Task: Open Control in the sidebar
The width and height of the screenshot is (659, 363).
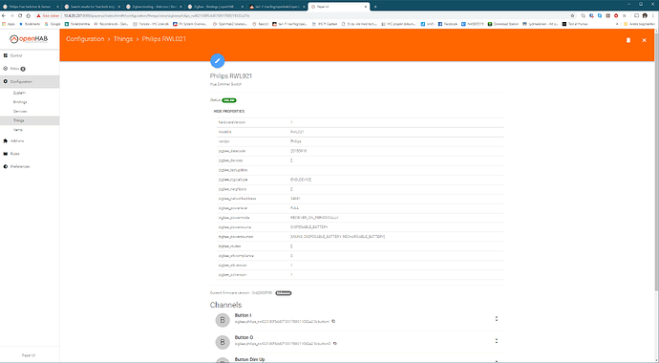Action: click(30, 55)
